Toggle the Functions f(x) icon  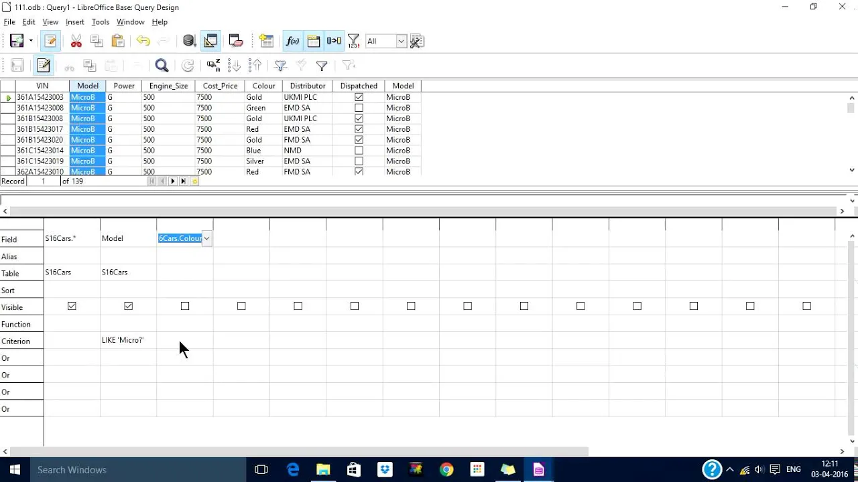(292, 41)
